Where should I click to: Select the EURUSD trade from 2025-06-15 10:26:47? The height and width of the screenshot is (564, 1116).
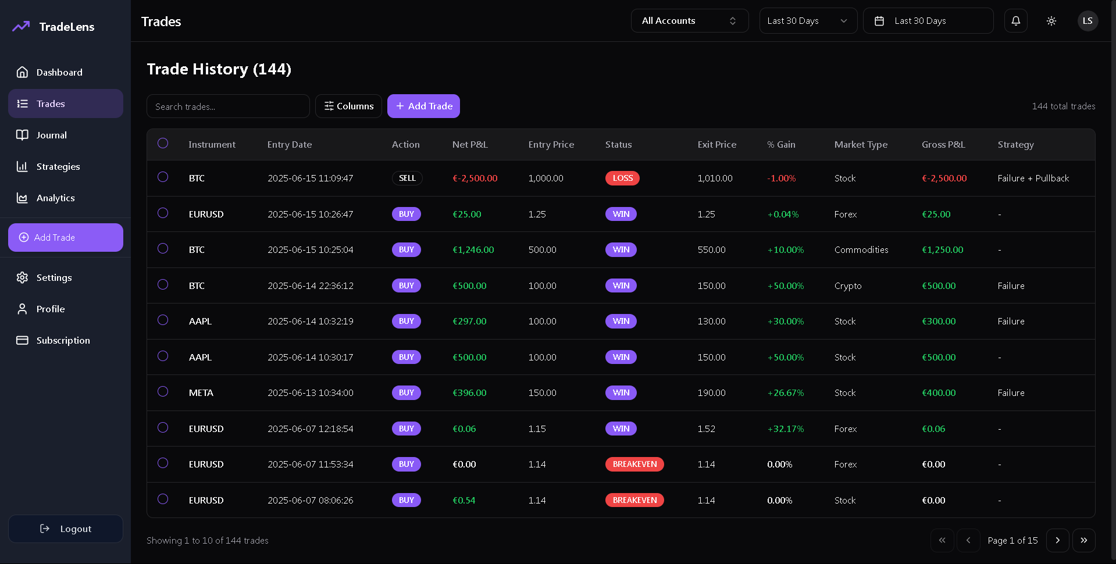pyautogui.click(x=163, y=213)
